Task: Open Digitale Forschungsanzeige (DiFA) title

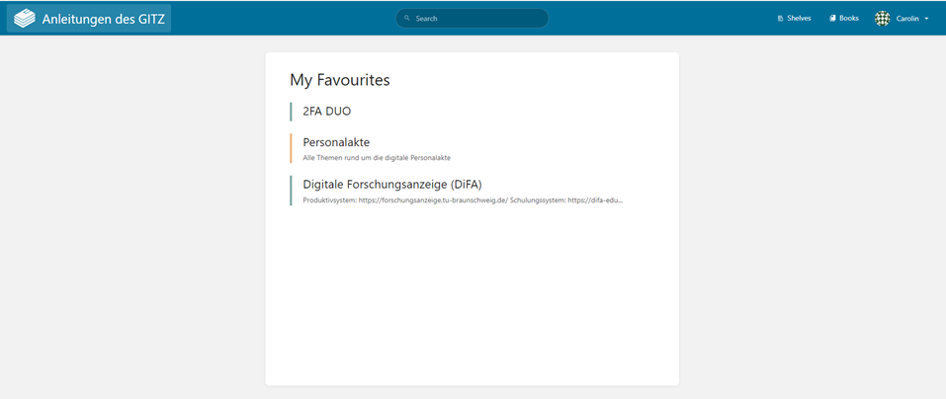Action: click(x=391, y=184)
